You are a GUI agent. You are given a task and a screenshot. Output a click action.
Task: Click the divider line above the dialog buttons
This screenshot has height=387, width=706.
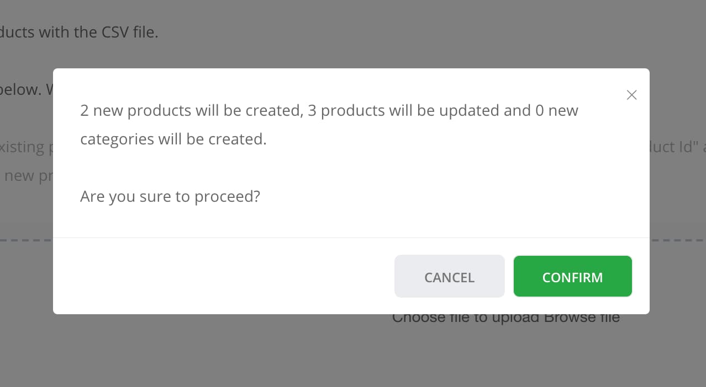click(351, 238)
